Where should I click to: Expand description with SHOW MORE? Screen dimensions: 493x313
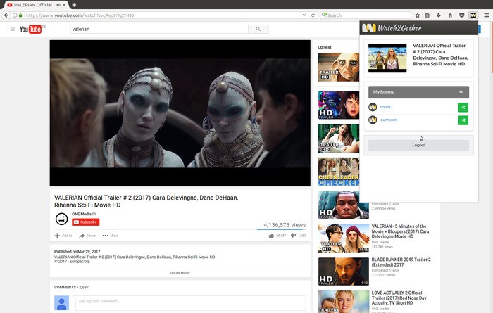pos(180,273)
